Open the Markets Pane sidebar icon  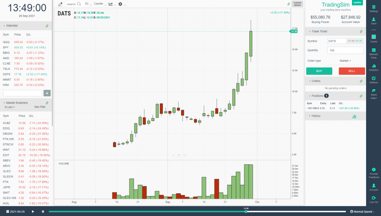(374, 51)
